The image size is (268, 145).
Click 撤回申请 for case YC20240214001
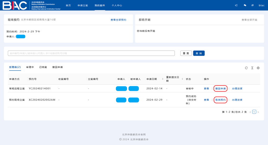point(220,89)
